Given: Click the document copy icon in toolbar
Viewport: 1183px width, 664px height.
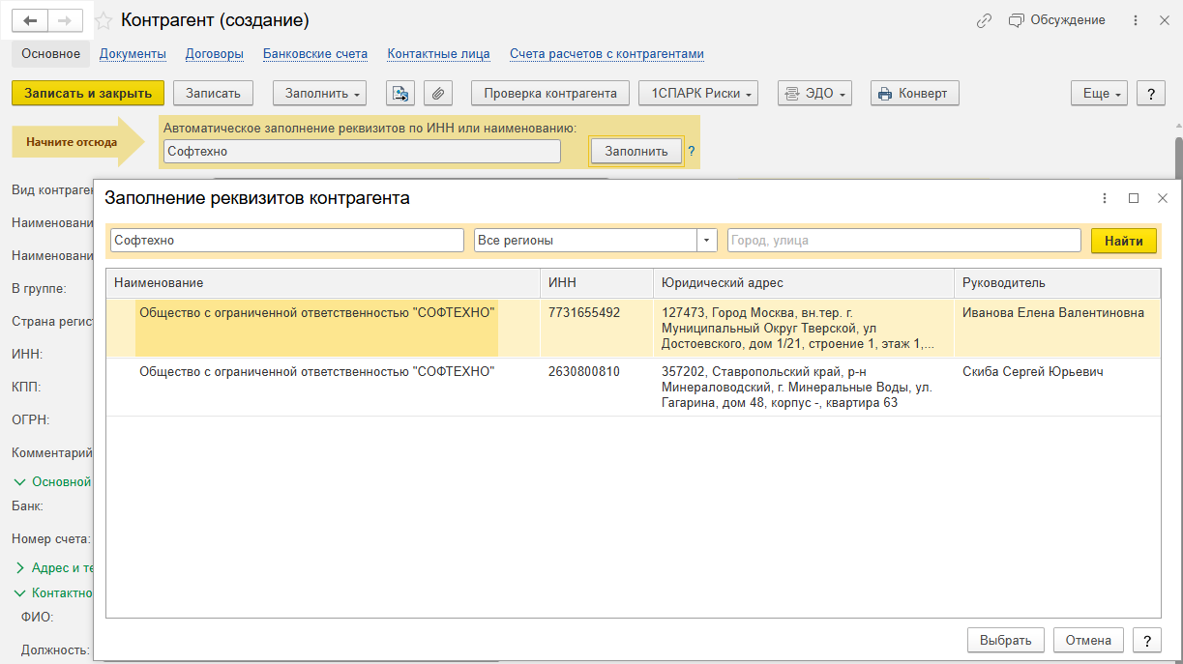Looking at the screenshot, I should 400,94.
